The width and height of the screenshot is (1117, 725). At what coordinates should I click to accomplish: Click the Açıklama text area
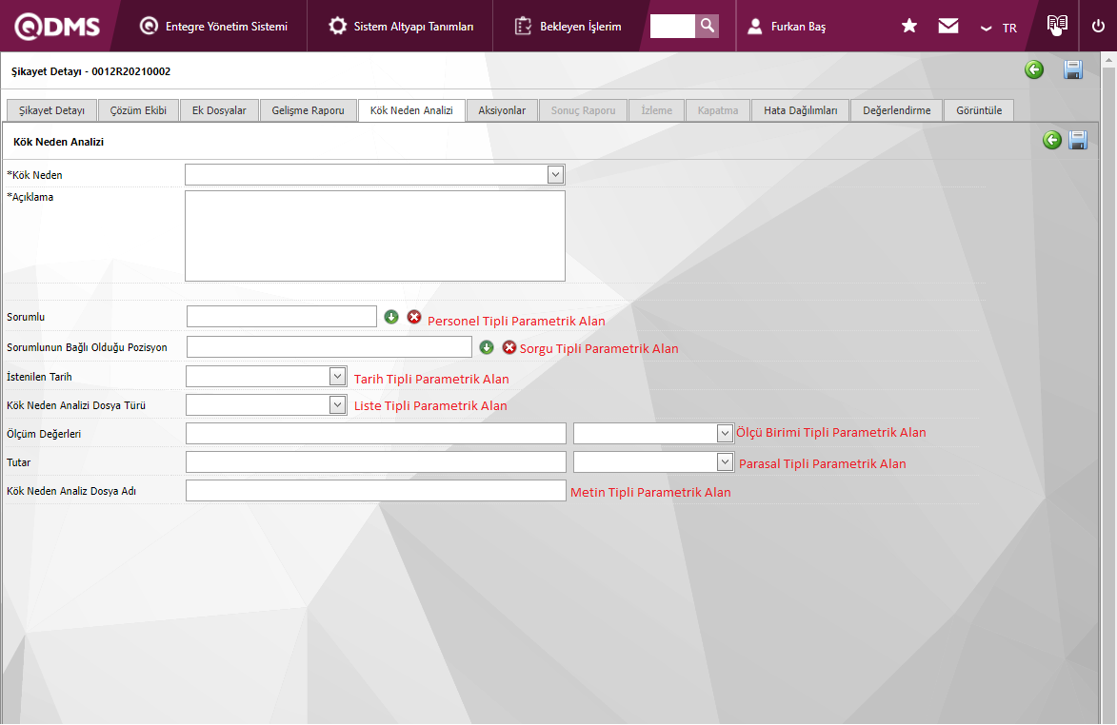(x=374, y=236)
